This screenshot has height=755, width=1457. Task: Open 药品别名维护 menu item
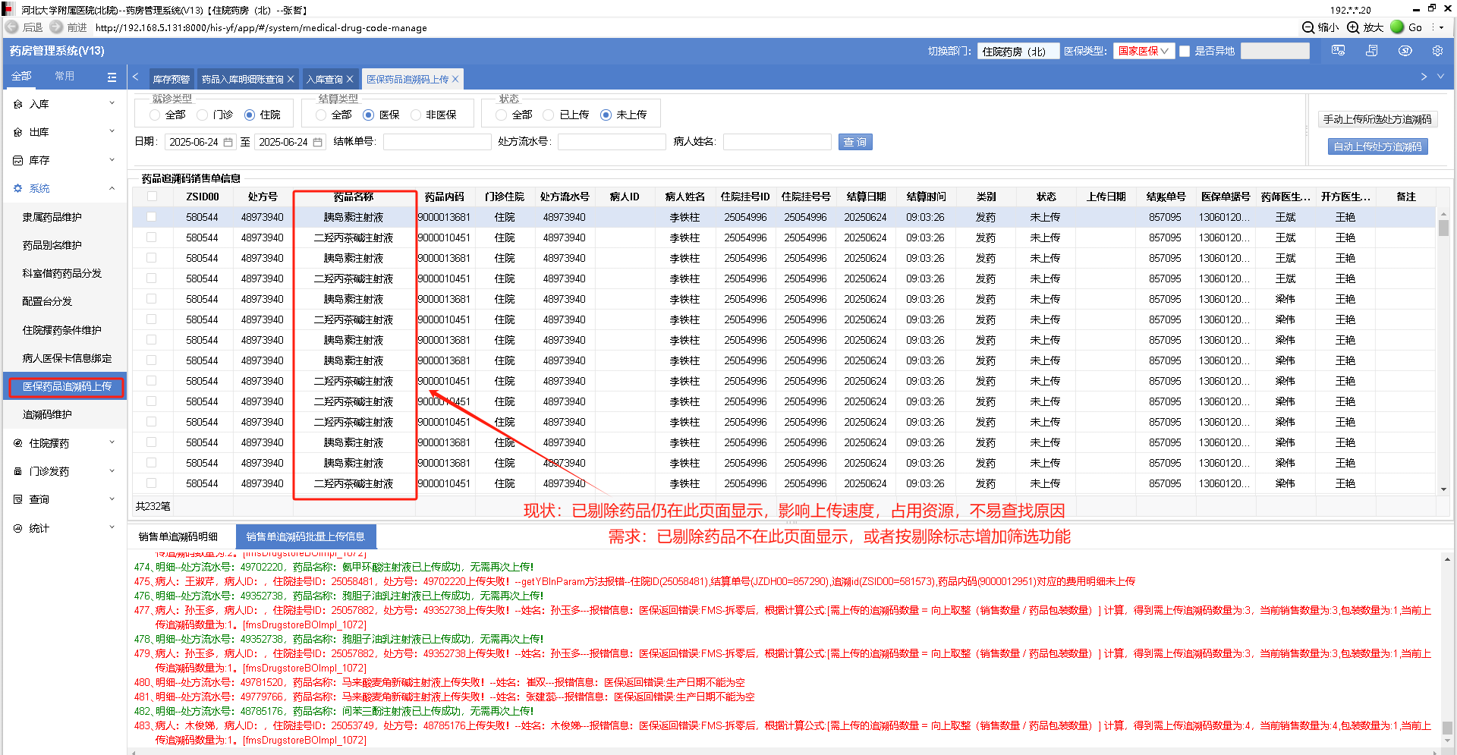[x=52, y=245]
